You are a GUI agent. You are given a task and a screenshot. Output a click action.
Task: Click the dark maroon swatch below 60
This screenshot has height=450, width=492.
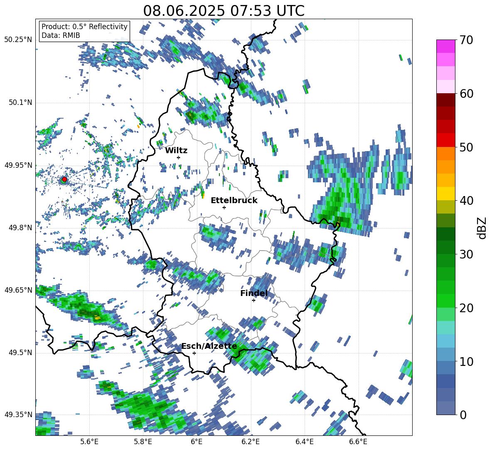445,100
